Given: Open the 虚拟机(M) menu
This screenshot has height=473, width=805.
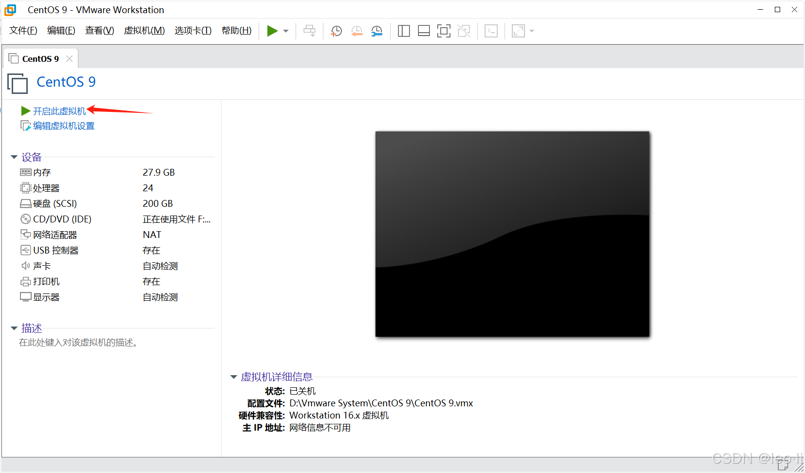Looking at the screenshot, I should 145,31.
